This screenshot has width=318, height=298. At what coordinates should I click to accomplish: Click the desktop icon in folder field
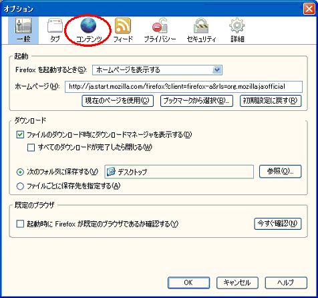coord(111,172)
